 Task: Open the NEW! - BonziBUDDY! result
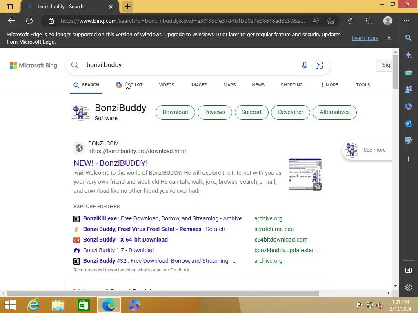[x=111, y=163]
